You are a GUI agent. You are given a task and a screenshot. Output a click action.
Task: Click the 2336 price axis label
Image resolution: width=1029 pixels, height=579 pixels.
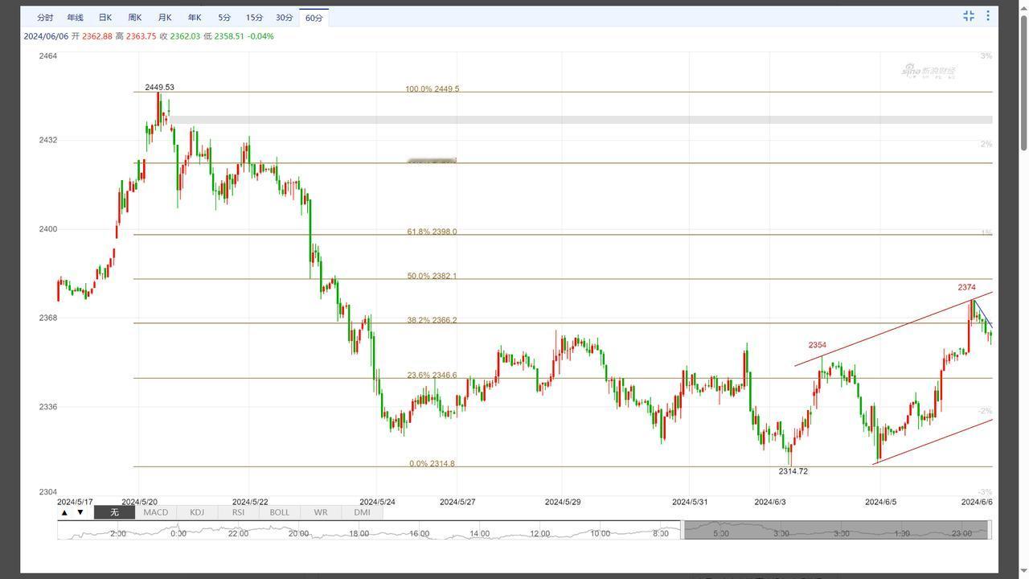coord(47,407)
